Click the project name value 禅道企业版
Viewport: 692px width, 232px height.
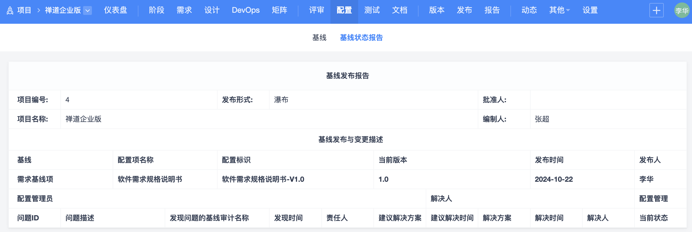83,119
